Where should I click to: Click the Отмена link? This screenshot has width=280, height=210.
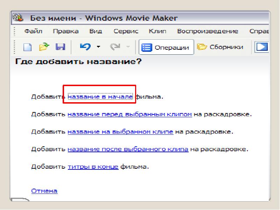(x=44, y=191)
